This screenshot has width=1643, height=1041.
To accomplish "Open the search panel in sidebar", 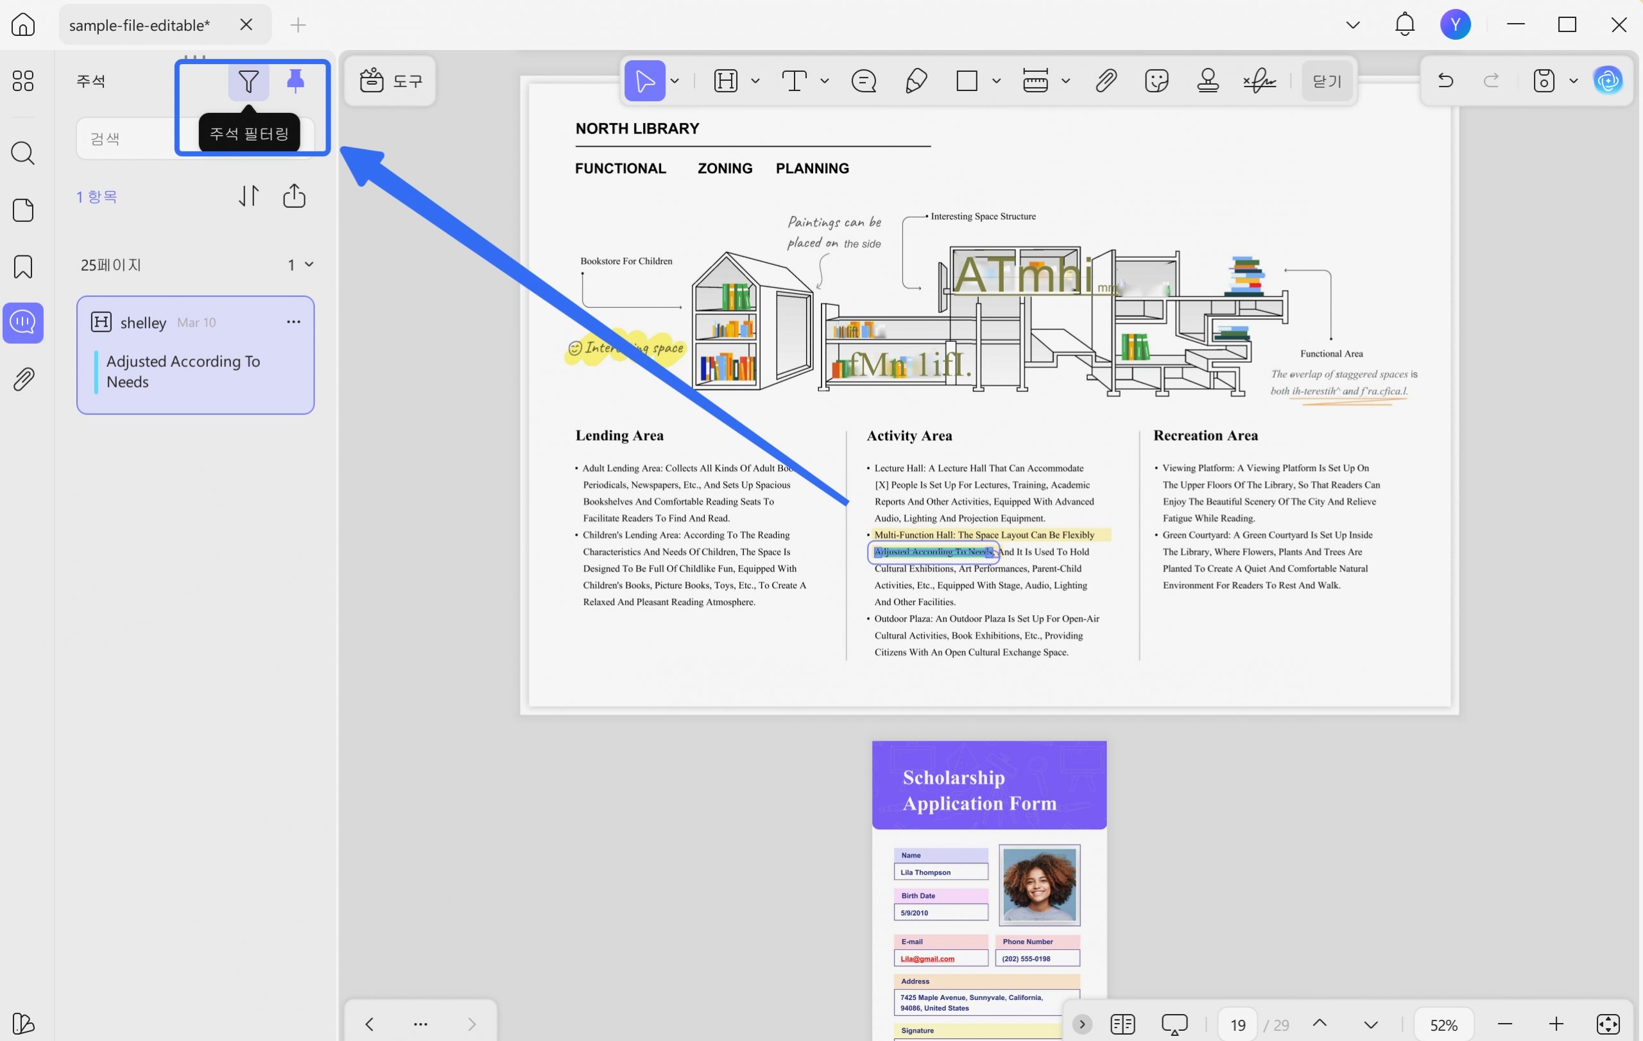I will (22, 153).
